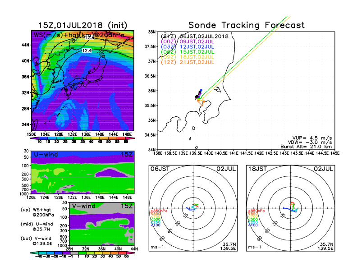Click the '44N' tick below the V-wind plot
The width and height of the screenshot is (357, 276).
(x=134, y=249)
